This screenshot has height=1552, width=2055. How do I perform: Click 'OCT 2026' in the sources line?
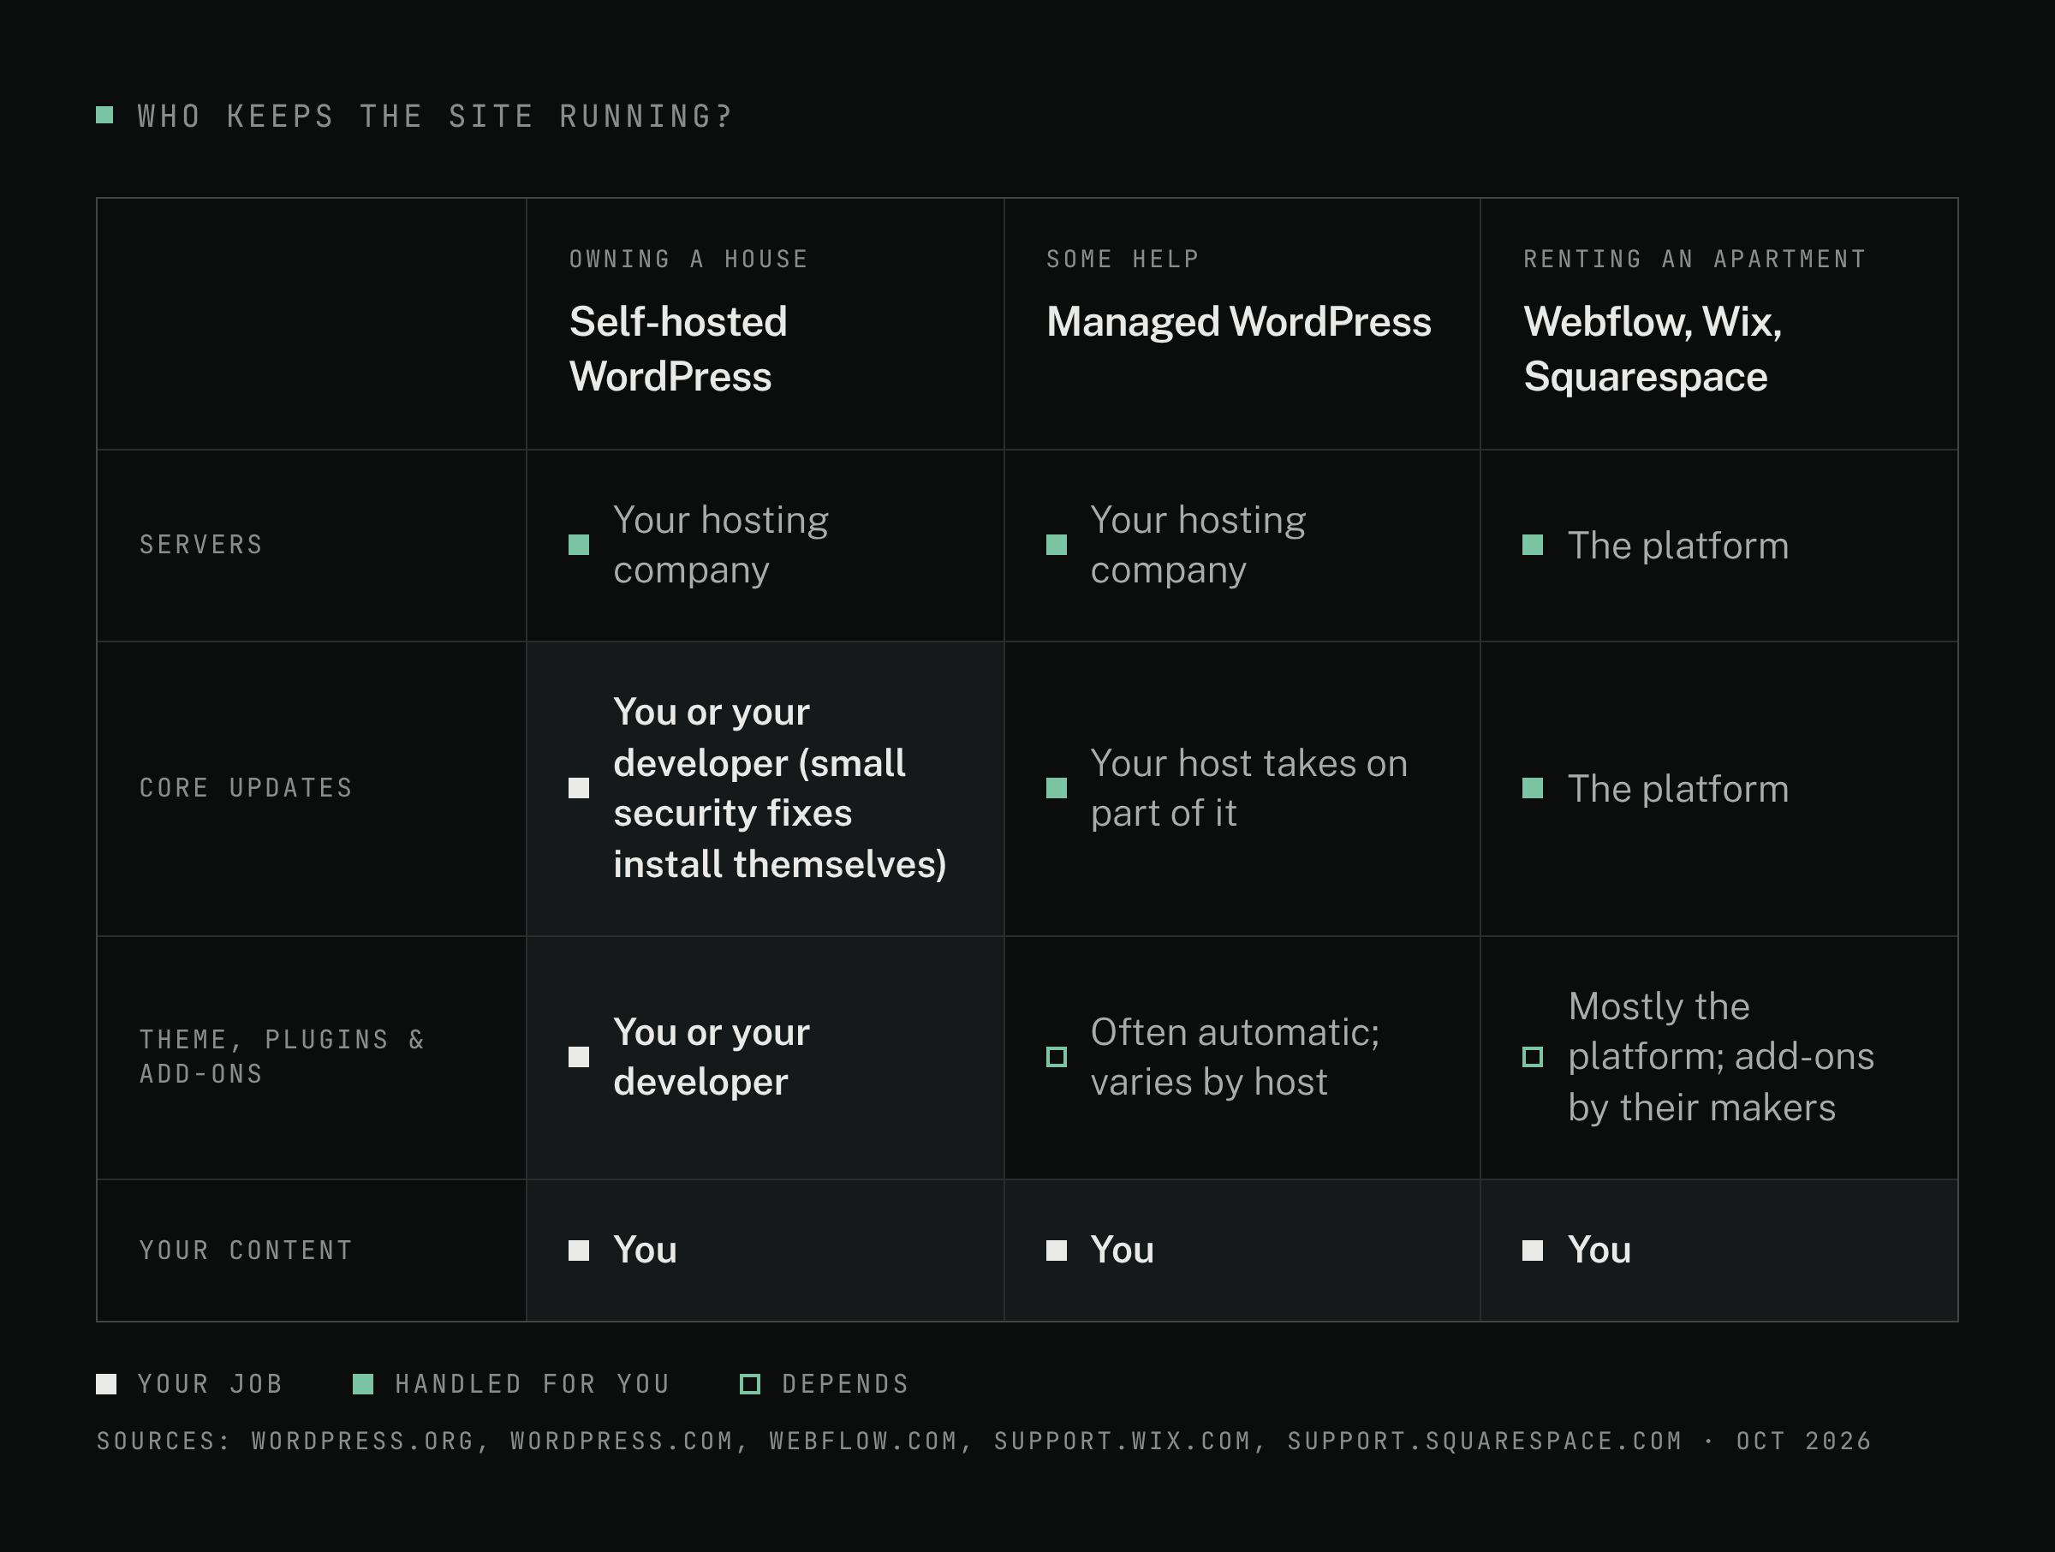(x=1803, y=1442)
